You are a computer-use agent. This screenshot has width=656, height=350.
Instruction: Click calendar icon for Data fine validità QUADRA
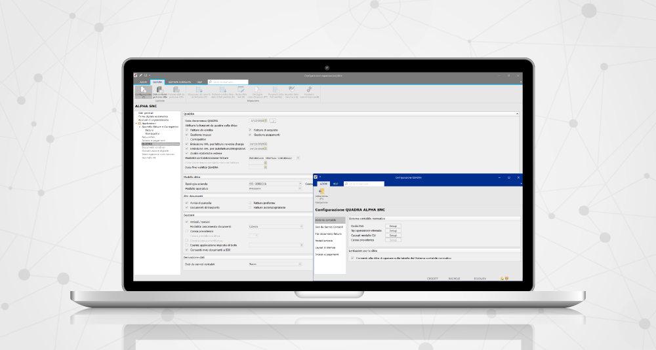(265, 167)
